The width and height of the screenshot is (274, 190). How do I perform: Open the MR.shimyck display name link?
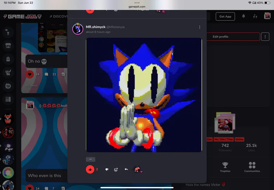pyautogui.click(x=96, y=27)
